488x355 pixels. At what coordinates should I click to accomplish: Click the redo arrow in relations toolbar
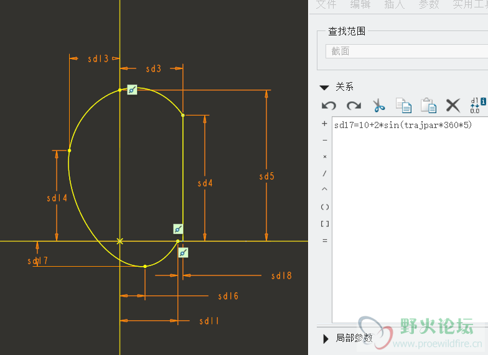354,106
